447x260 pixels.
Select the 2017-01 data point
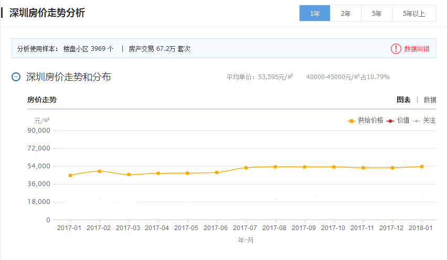tap(70, 176)
